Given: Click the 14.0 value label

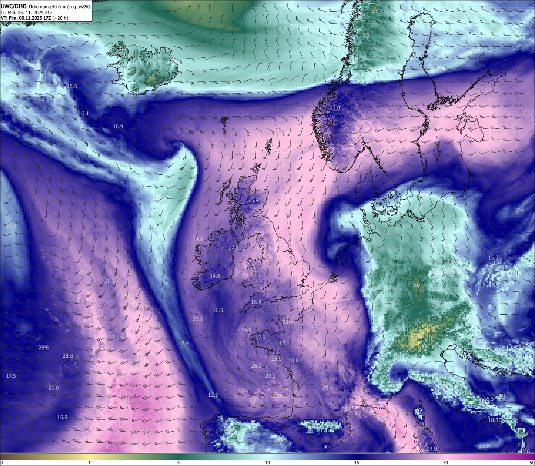Looking at the screenshot, I should [x=432, y=449].
